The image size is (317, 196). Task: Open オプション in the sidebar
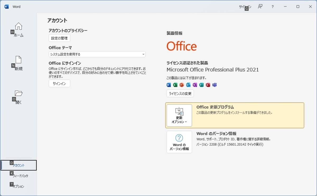click(18, 186)
